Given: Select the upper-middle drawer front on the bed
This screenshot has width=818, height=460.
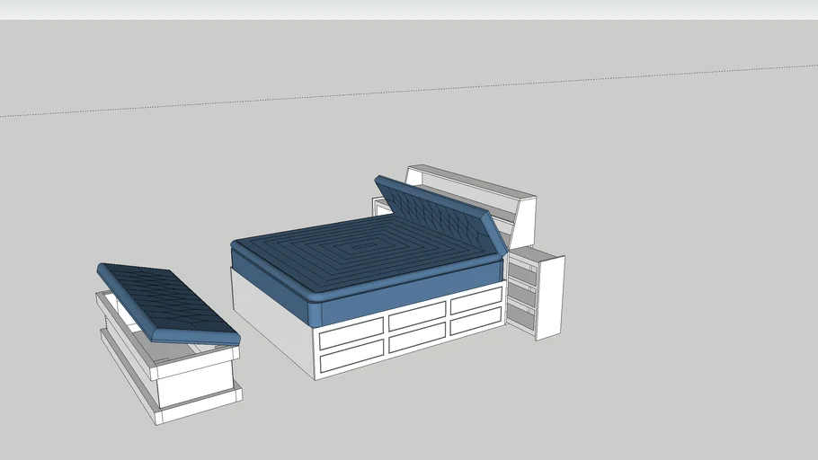Looking at the screenshot, I should (417, 314).
